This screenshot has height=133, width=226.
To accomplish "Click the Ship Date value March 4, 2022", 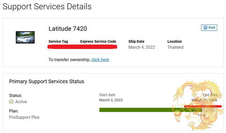I will pyautogui.click(x=142, y=47).
